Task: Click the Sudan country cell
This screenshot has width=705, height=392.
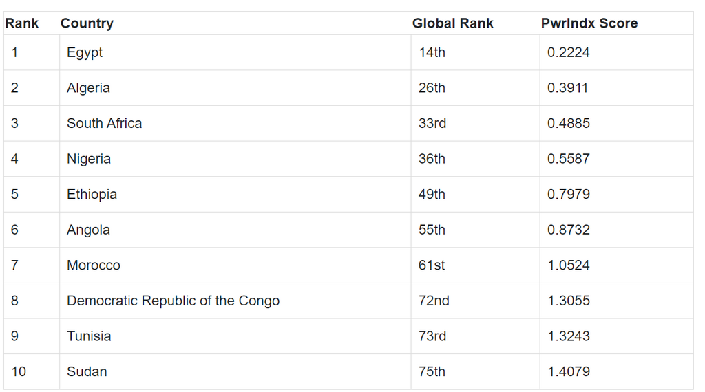Action: [87, 371]
